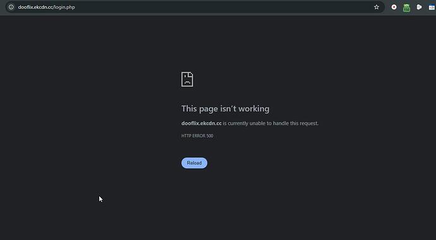Open the red record-dot extension

[x=394, y=7]
